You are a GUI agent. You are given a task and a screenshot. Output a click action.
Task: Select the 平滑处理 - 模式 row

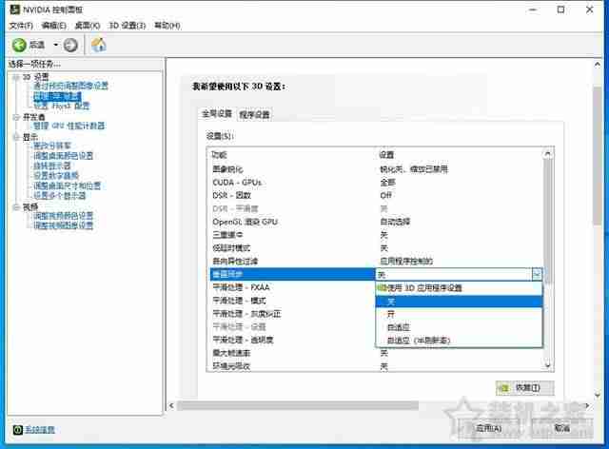coord(292,301)
